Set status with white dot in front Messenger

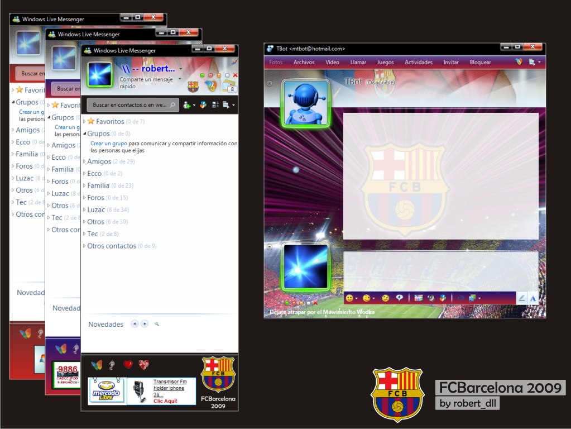pos(227,75)
